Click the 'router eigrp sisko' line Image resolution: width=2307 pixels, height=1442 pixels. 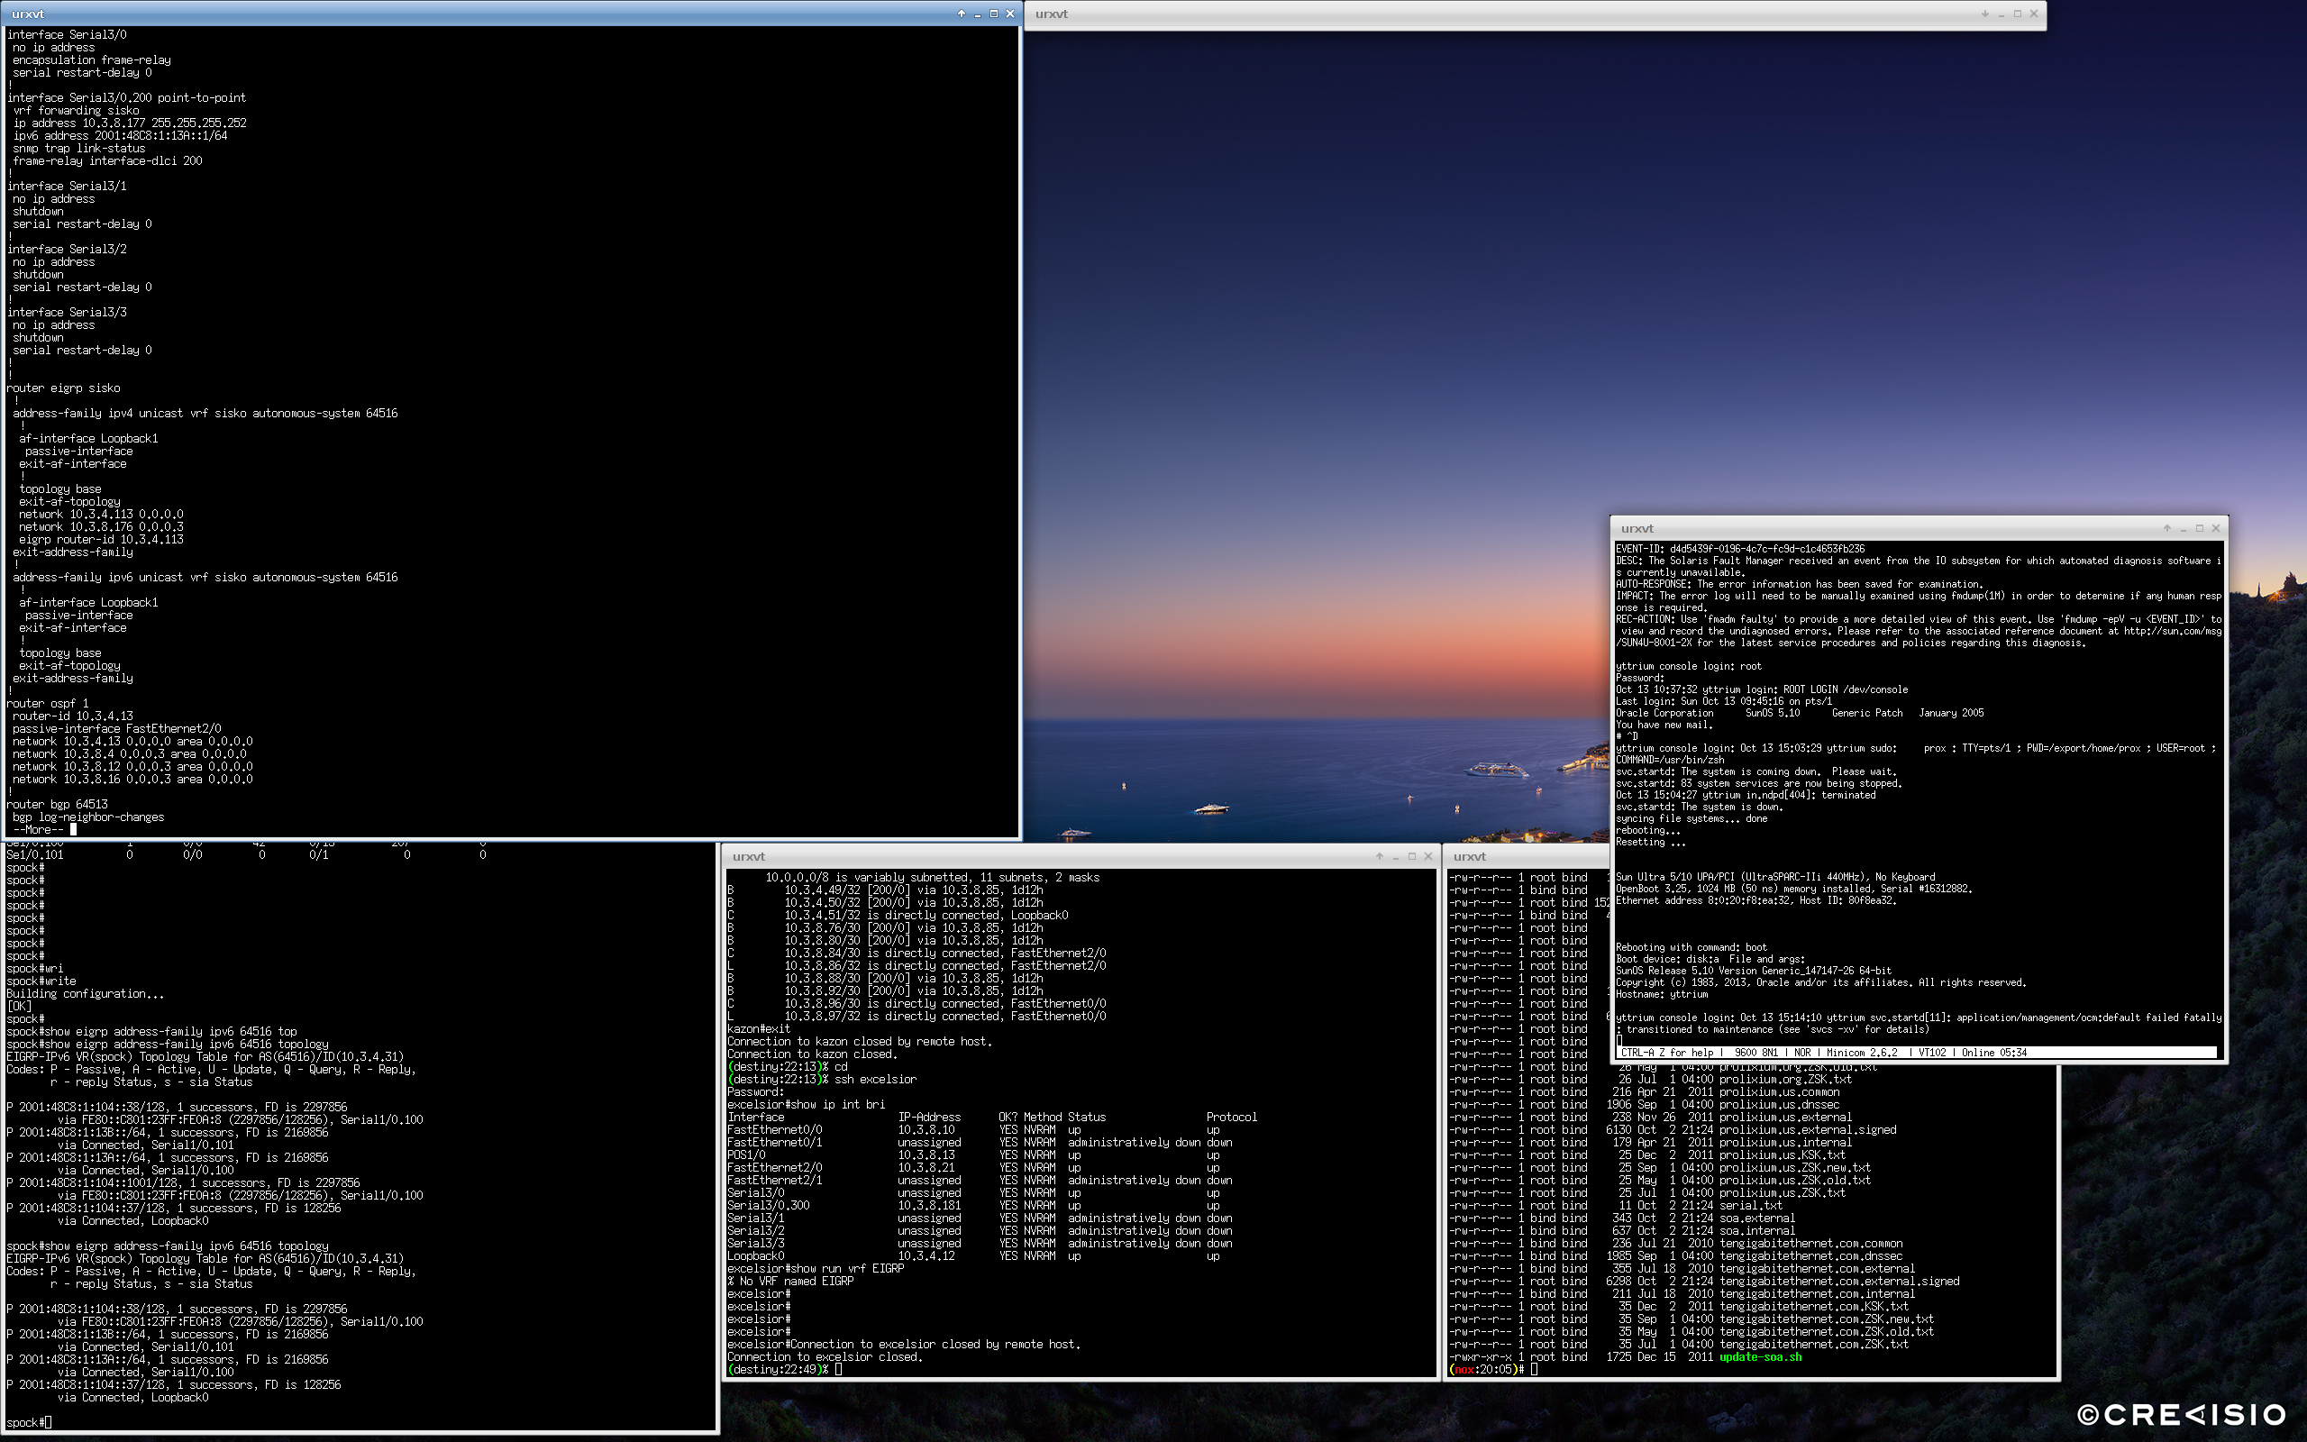63,388
